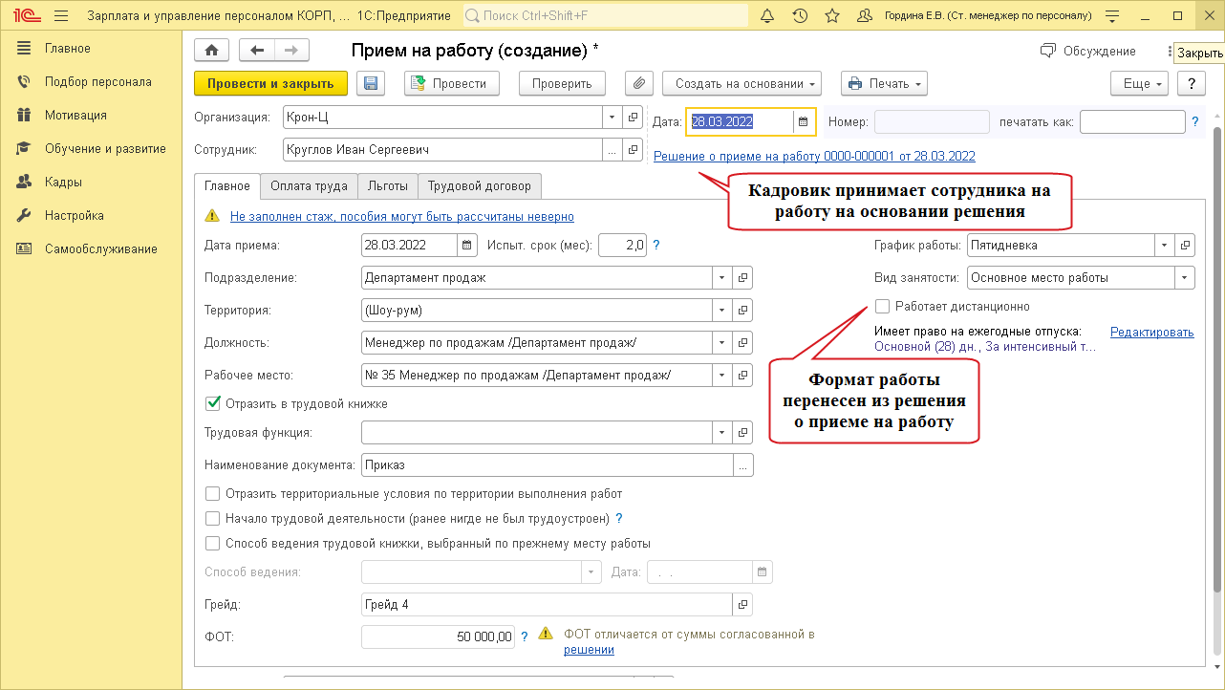Open the Еще menu button
Image resolution: width=1225 pixels, height=690 pixels.
pyautogui.click(x=1140, y=84)
